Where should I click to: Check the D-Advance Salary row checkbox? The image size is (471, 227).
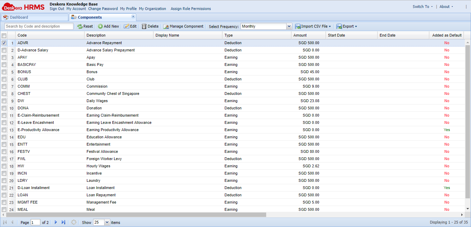pos(4,50)
